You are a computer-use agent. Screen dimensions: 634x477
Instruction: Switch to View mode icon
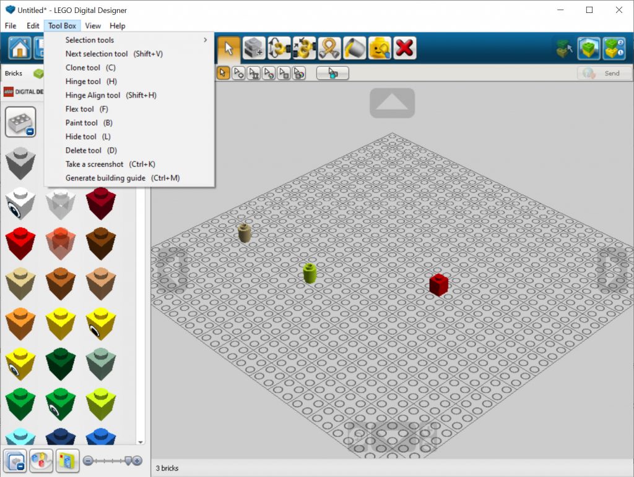pyautogui.click(x=589, y=48)
